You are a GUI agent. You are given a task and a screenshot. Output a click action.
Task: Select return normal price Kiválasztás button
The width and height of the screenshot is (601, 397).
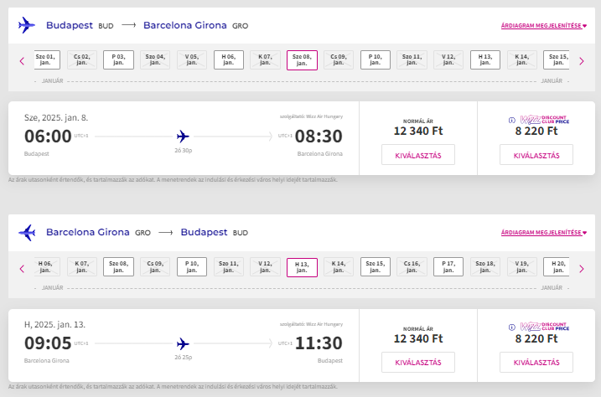[x=417, y=362]
